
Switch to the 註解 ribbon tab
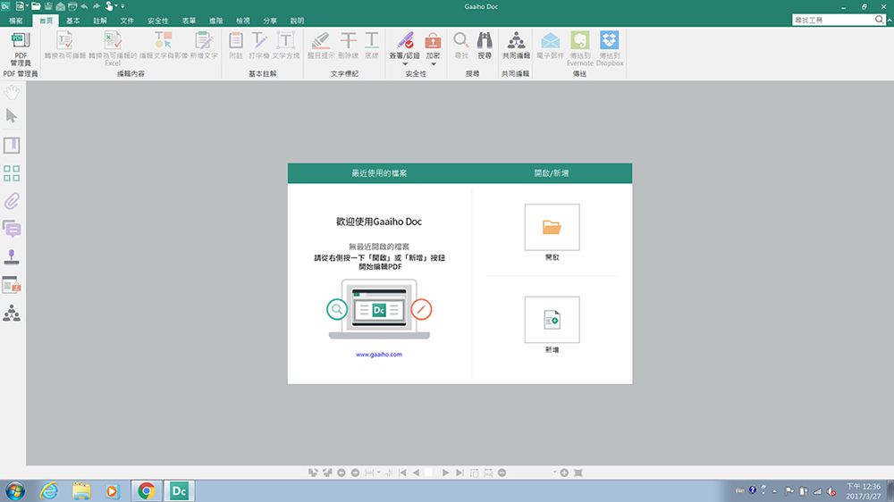pyautogui.click(x=100, y=20)
